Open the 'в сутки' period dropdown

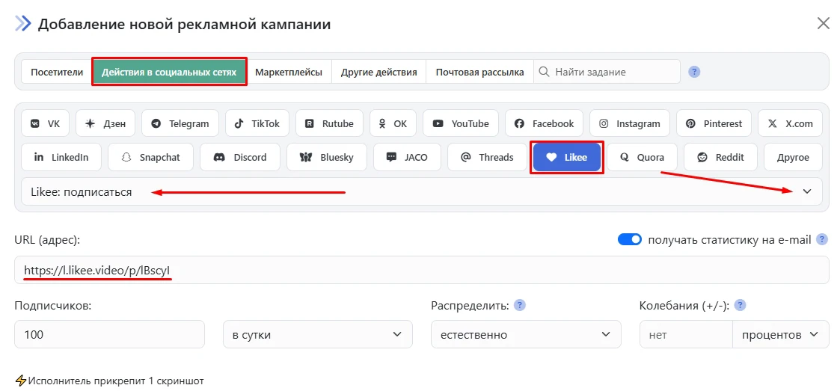[318, 335]
